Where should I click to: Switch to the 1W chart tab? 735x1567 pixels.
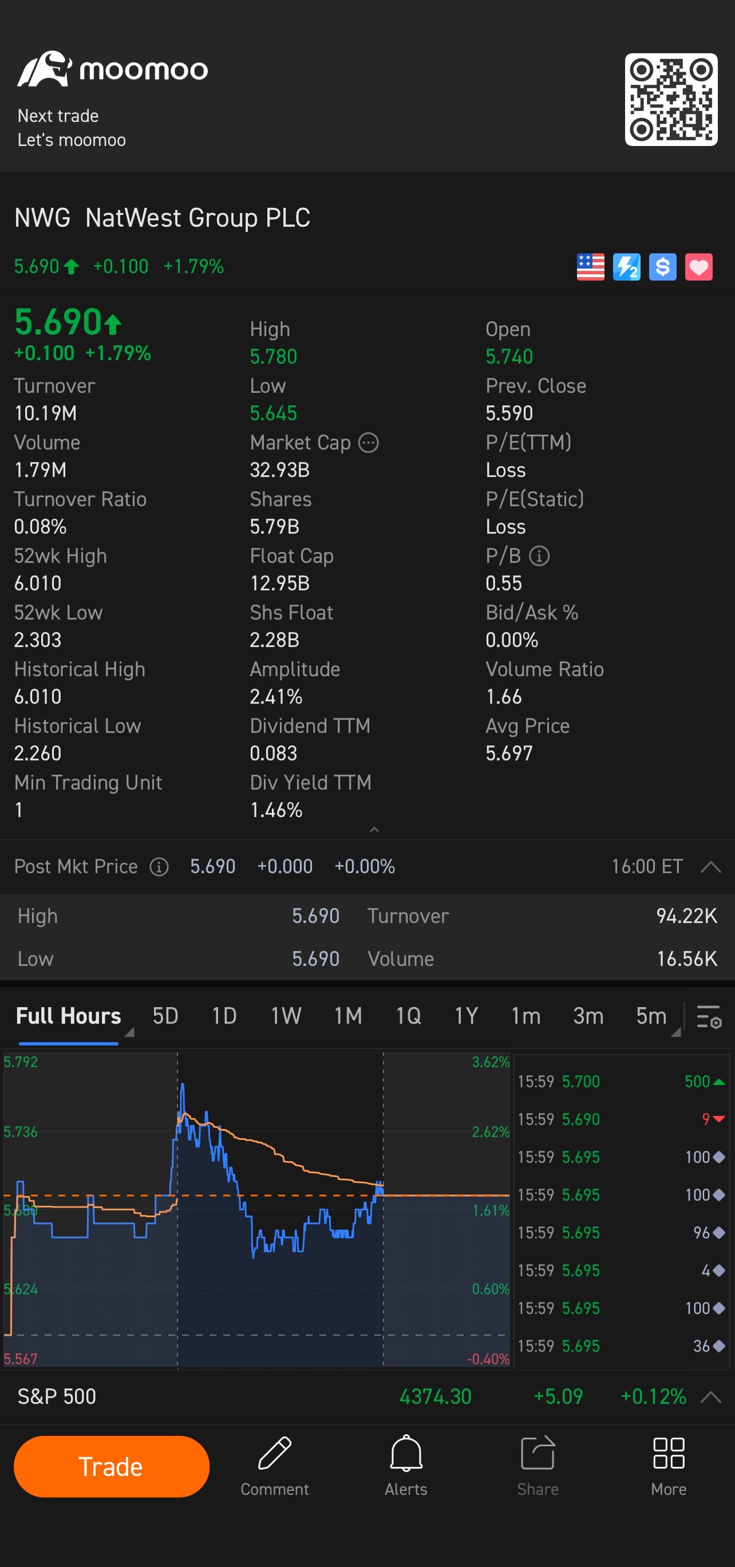(x=286, y=1016)
